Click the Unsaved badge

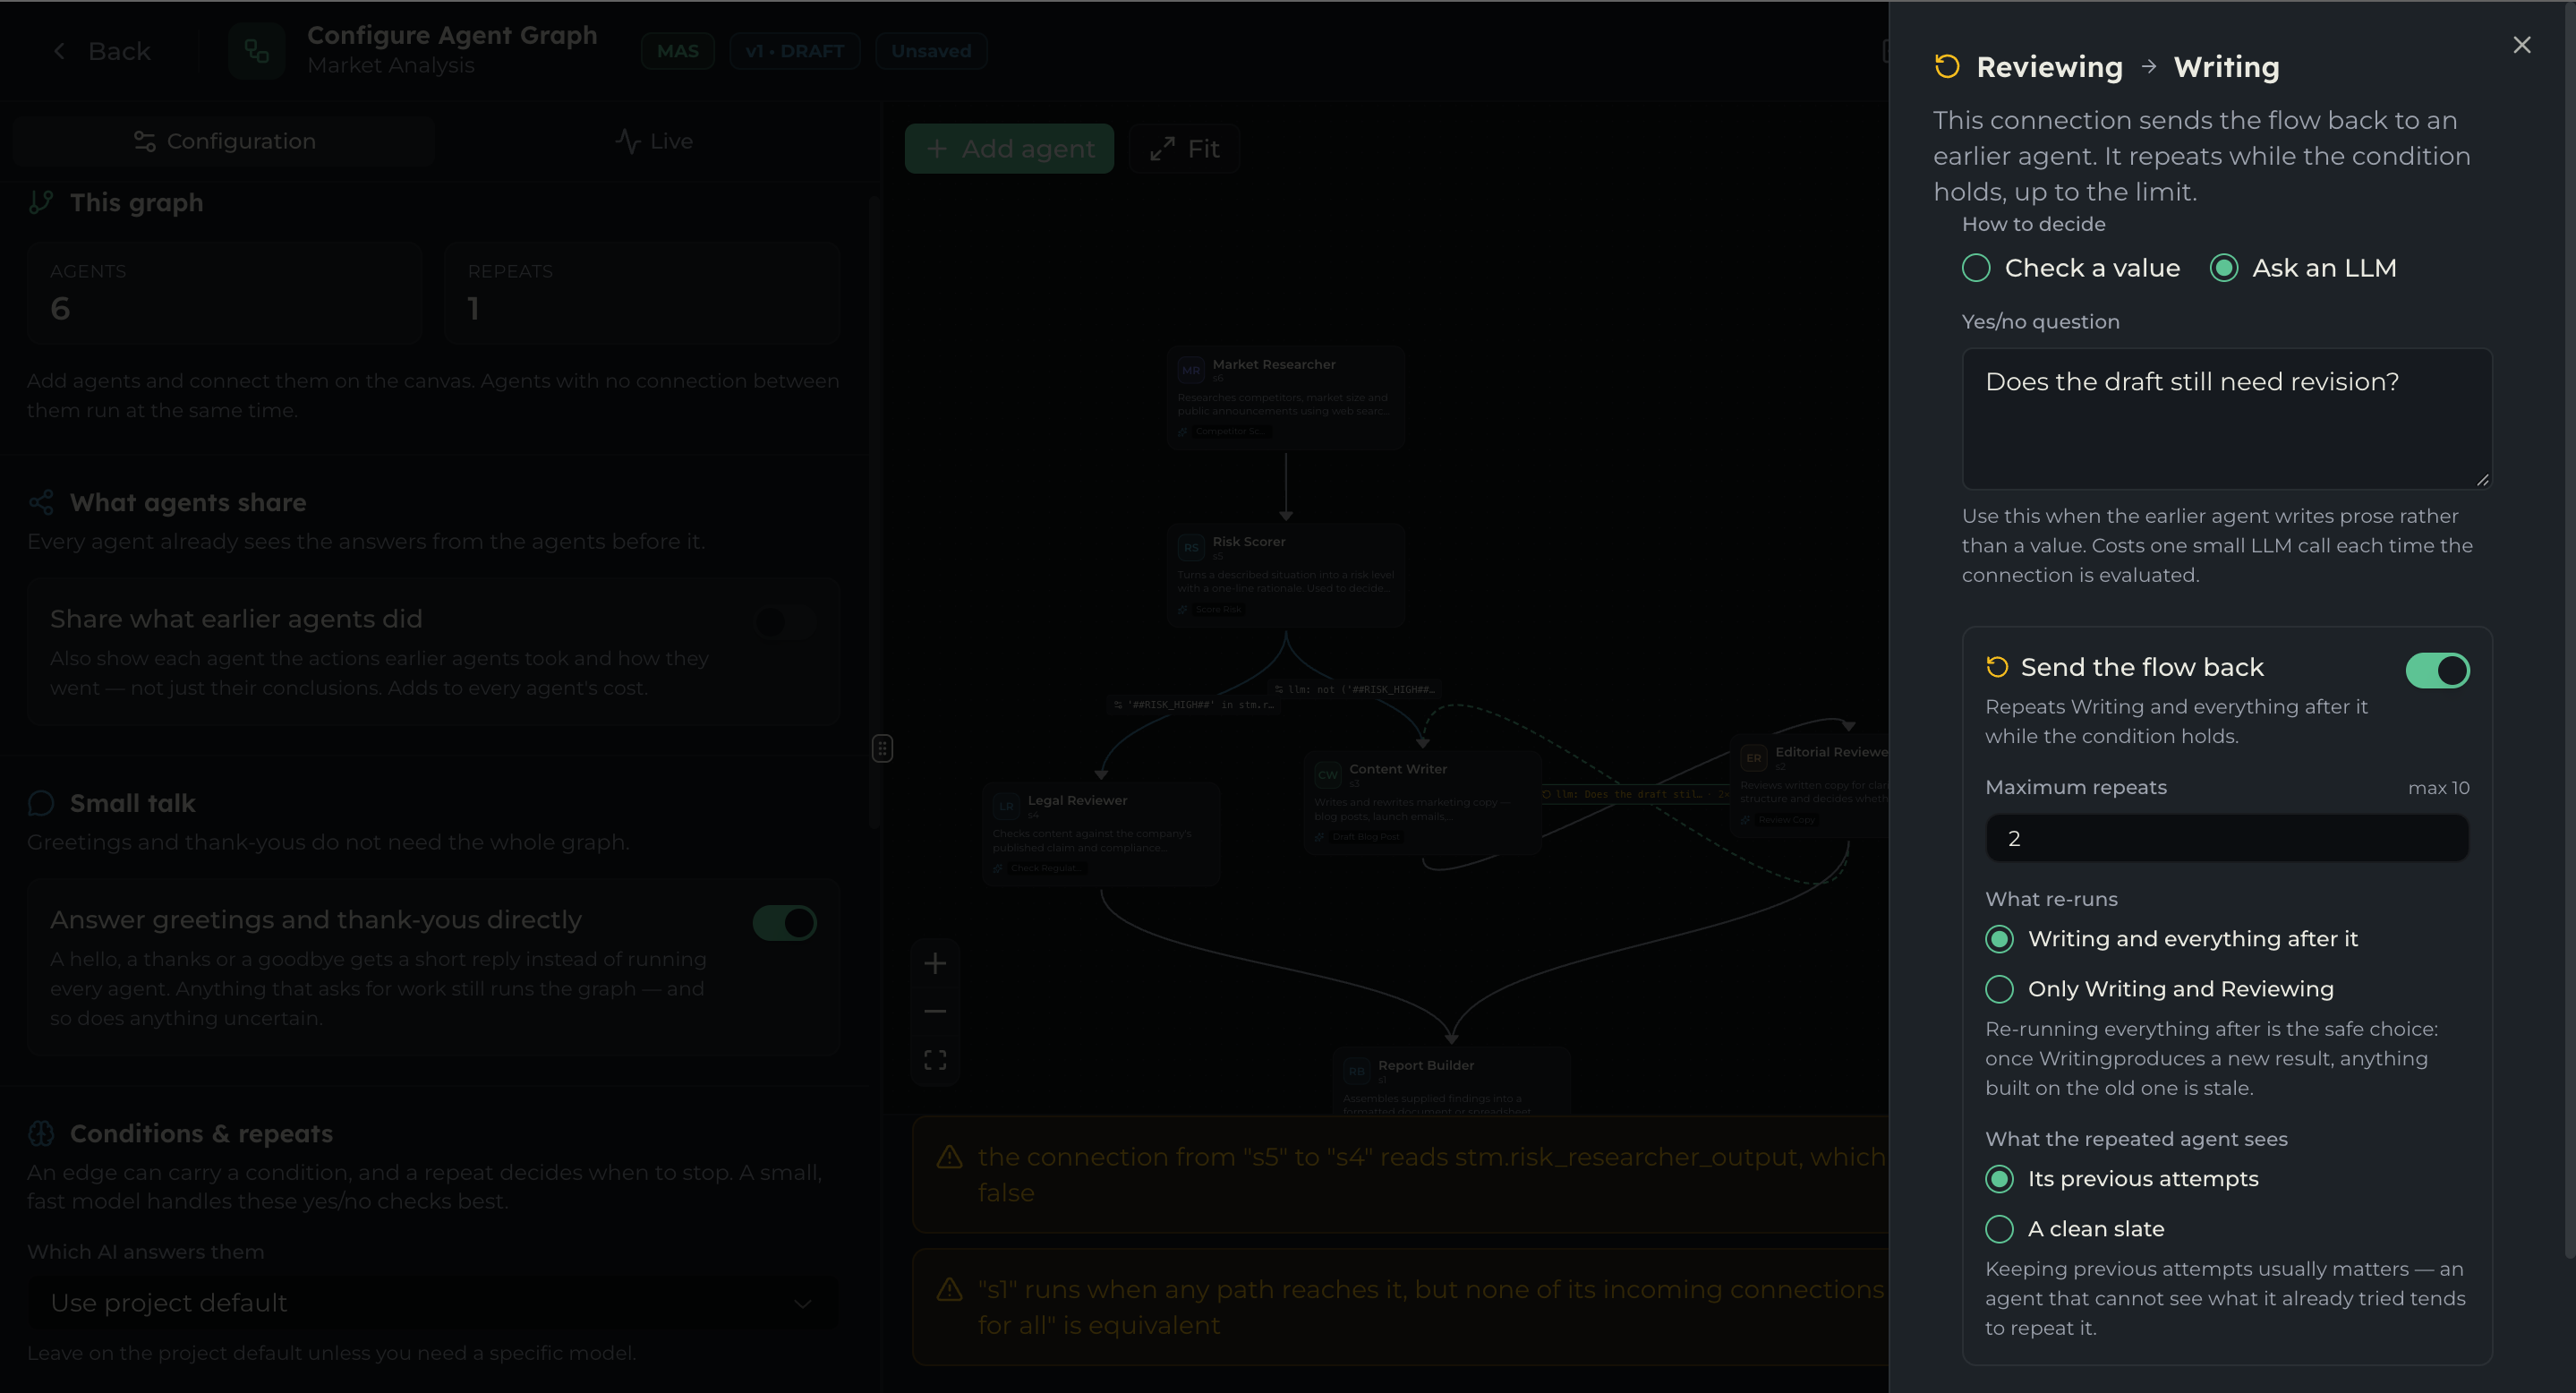(931, 51)
